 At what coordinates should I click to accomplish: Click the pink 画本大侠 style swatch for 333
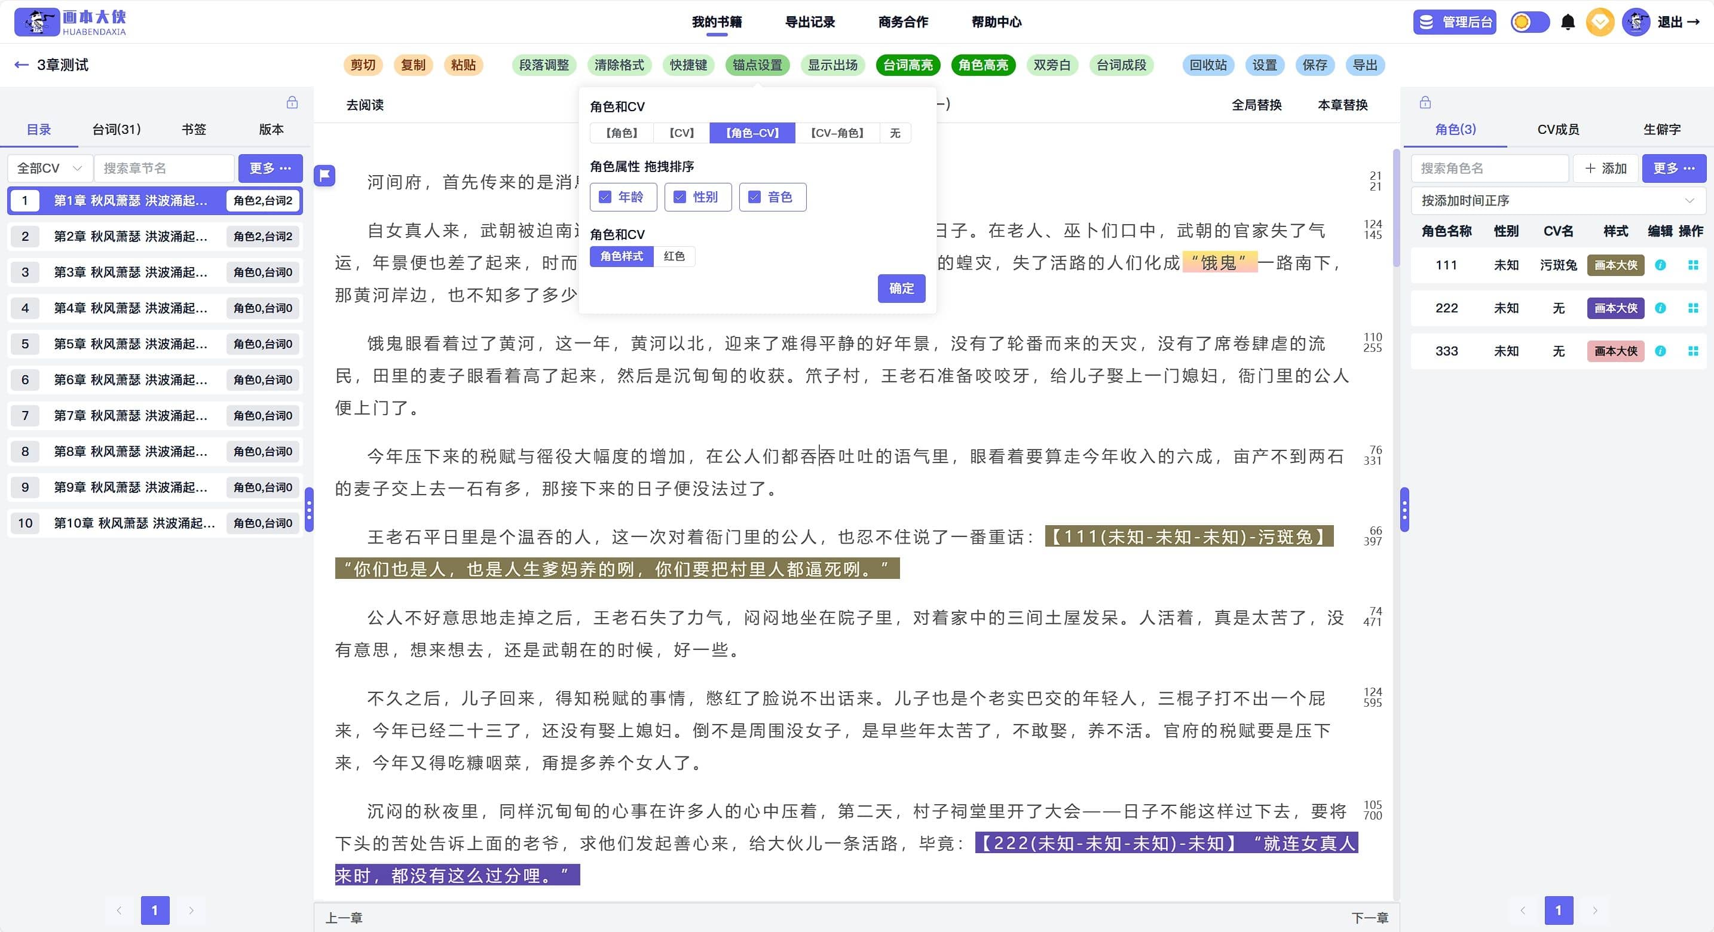click(x=1615, y=351)
